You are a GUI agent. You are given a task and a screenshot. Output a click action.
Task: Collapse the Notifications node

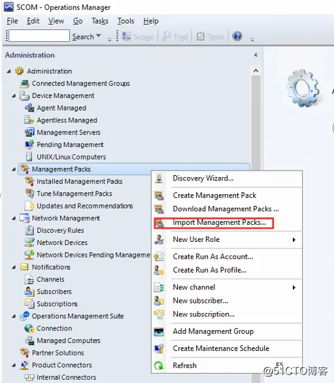pos(14,267)
